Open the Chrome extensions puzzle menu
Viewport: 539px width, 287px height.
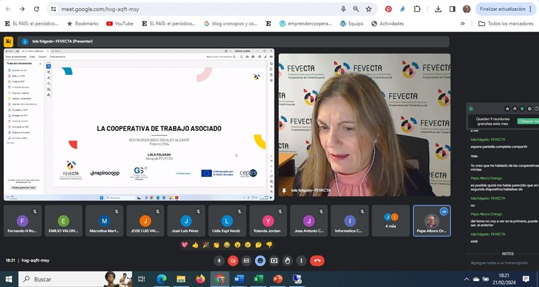click(417, 9)
